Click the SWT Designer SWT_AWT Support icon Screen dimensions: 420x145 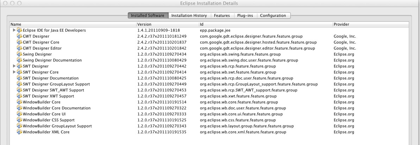click(x=19, y=90)
